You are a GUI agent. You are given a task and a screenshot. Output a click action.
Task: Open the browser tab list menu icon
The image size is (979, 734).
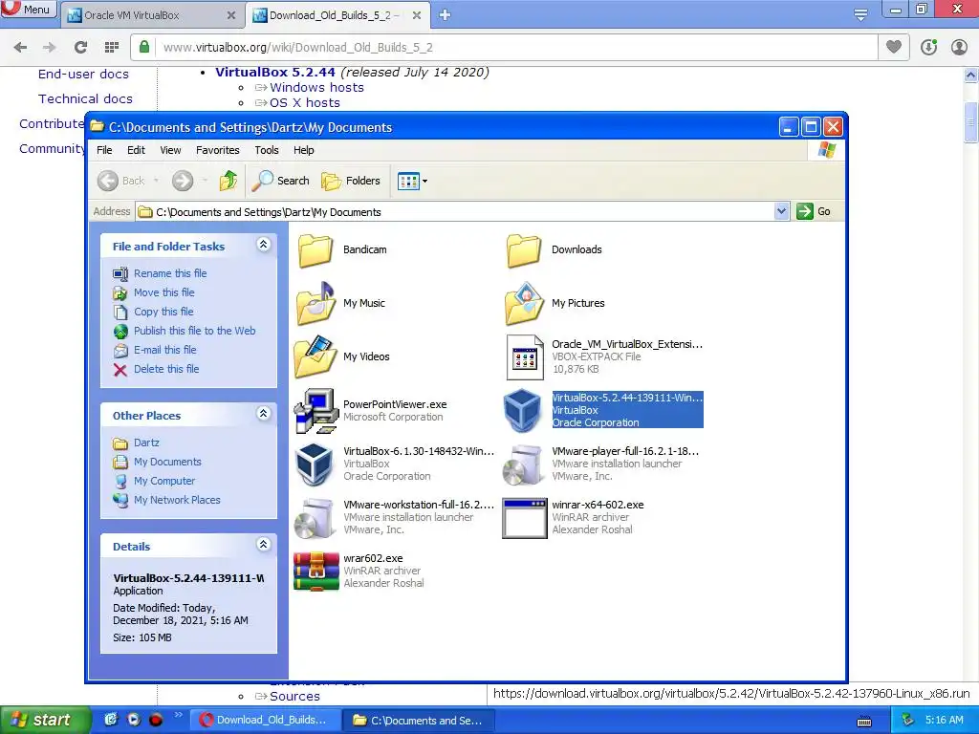tap(860, 15)
